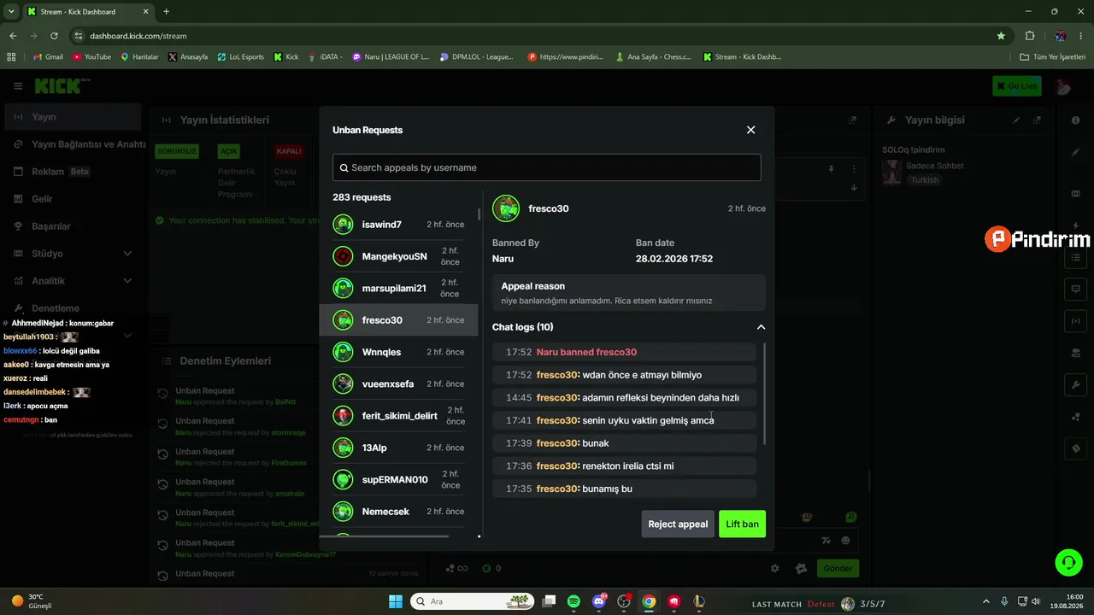The width and height of the screenshot is (1094, 615).
Task: Click the chat bubble icon in right rail
Action: click(1076, 289)
